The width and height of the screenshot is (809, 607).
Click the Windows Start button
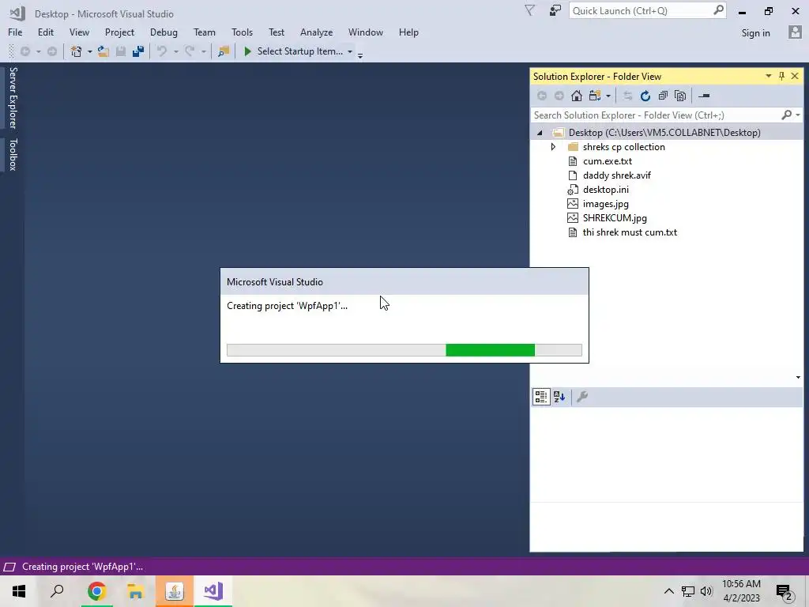(19, 591)
